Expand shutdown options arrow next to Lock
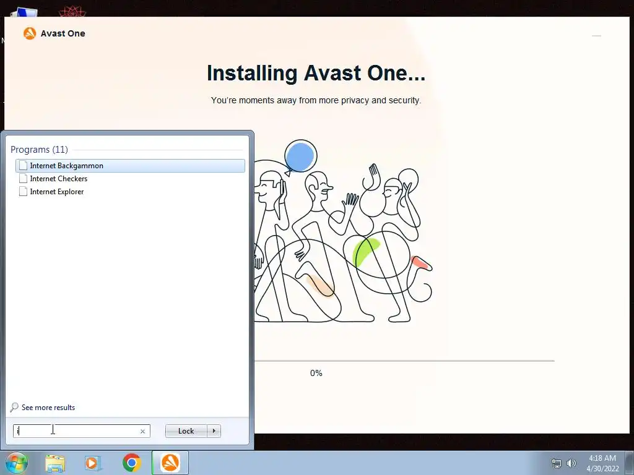This screenshot has height=475, width=634. click(214, 431)
